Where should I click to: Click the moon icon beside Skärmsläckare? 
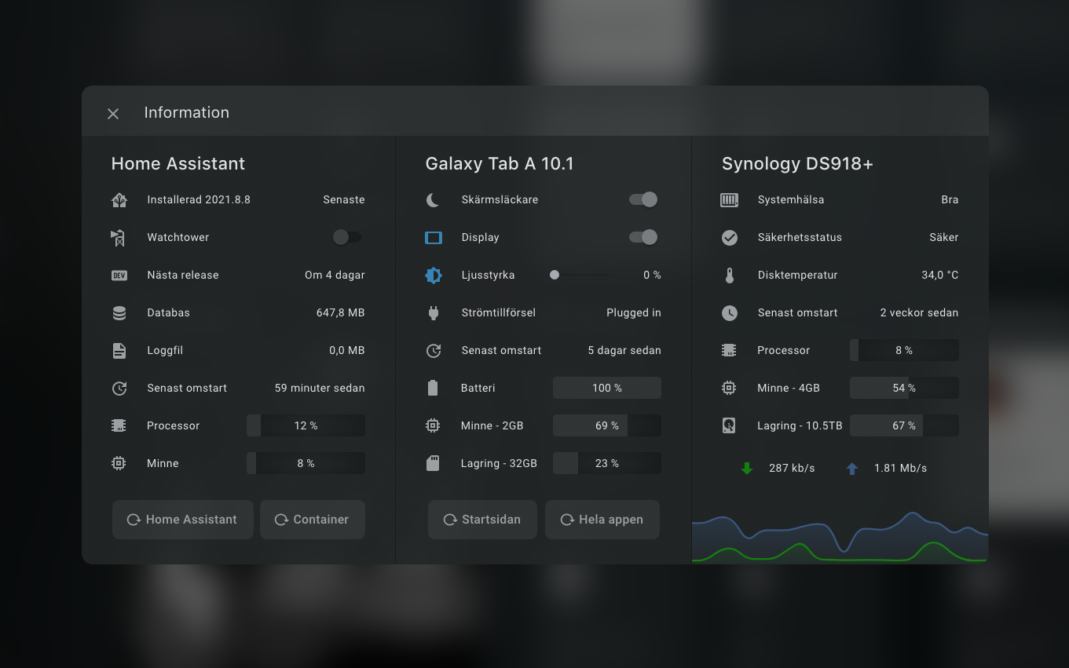coord(433,200)
